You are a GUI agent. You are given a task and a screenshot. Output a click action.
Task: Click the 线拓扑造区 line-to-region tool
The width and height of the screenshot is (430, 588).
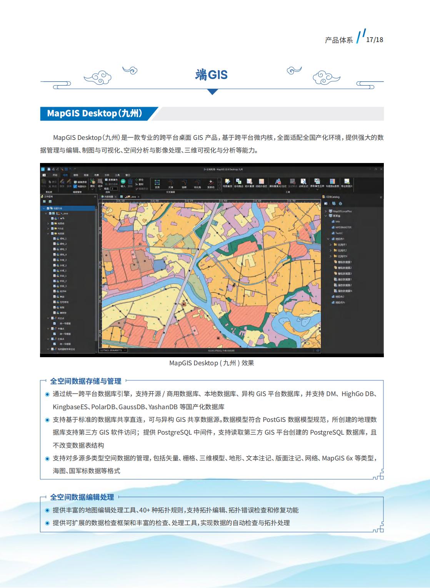[262, 183]
